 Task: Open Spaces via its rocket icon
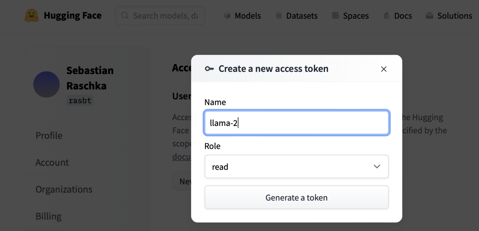click(x=336, y=16)
